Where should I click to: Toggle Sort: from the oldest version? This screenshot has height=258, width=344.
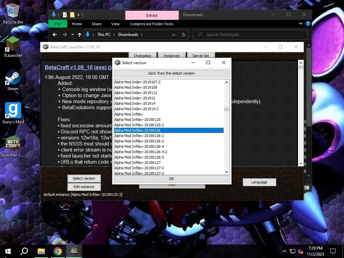click(172, 73)
